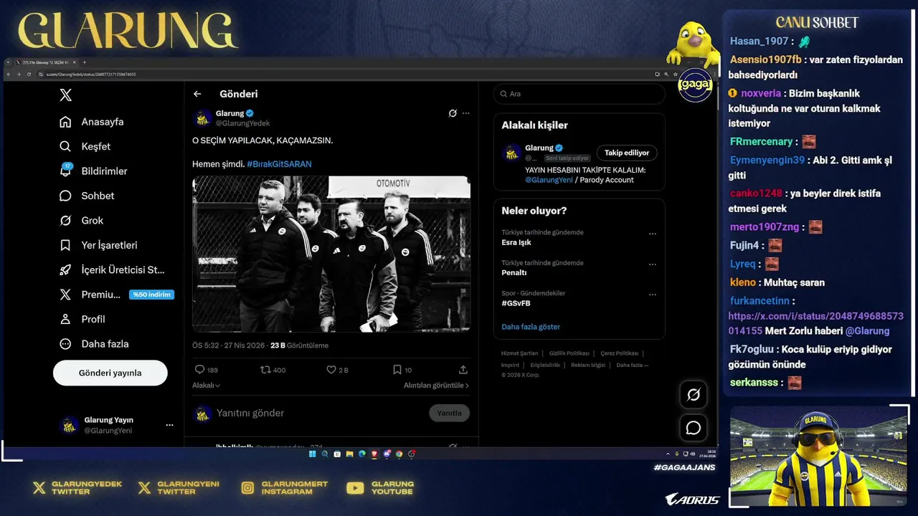
Task: Open Chrome from the taskbar
Action: (399, 454)
